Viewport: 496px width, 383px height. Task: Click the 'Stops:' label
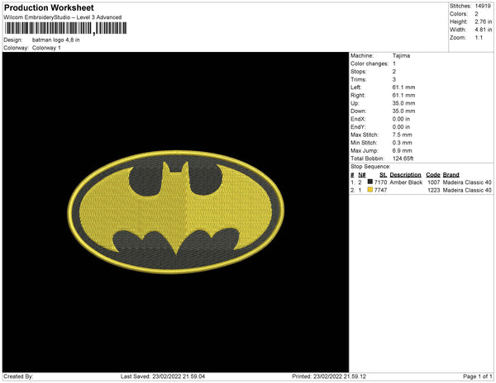[358, 71]
